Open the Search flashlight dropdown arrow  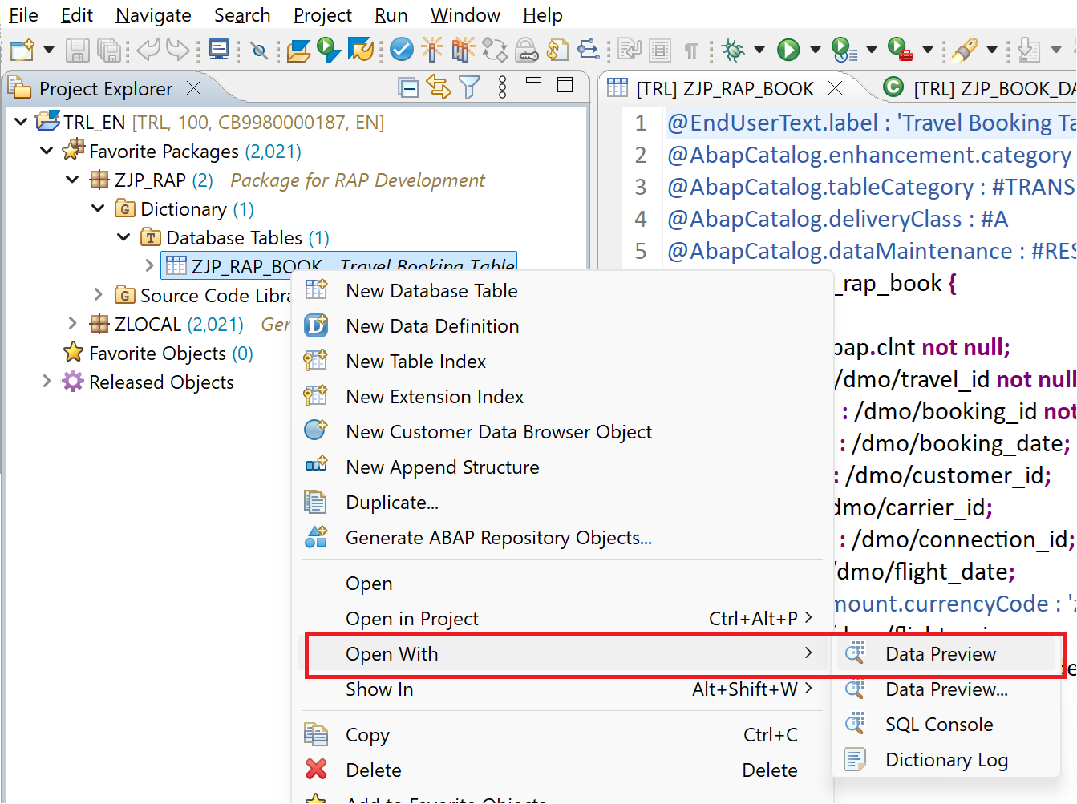[991, 50]
